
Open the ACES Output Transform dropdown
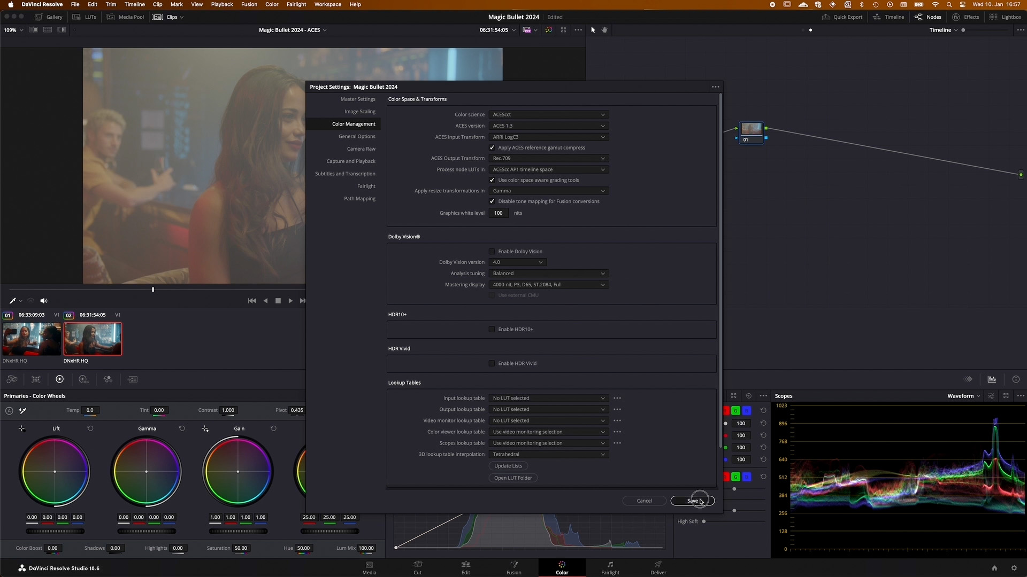pyautogui.click(x=549, y=158)
